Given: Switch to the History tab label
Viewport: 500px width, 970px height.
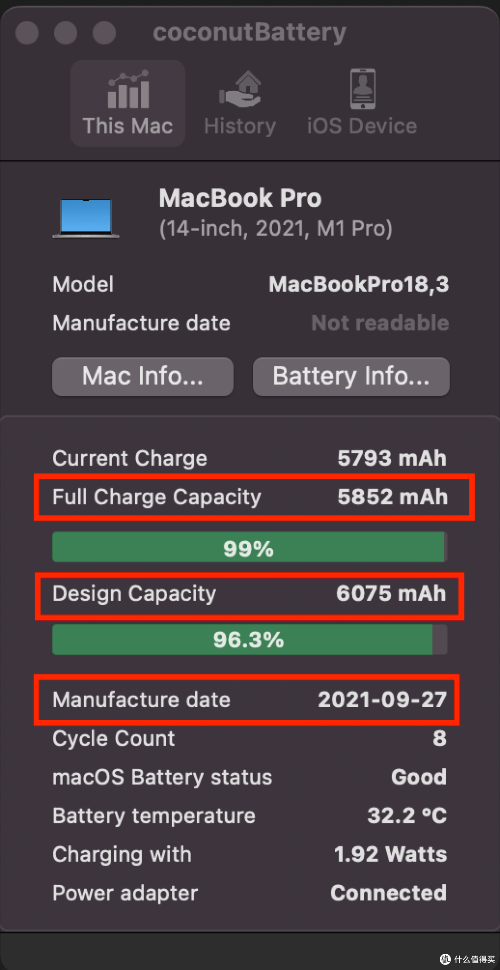Looking at the screenshot, I should point(240,126).
